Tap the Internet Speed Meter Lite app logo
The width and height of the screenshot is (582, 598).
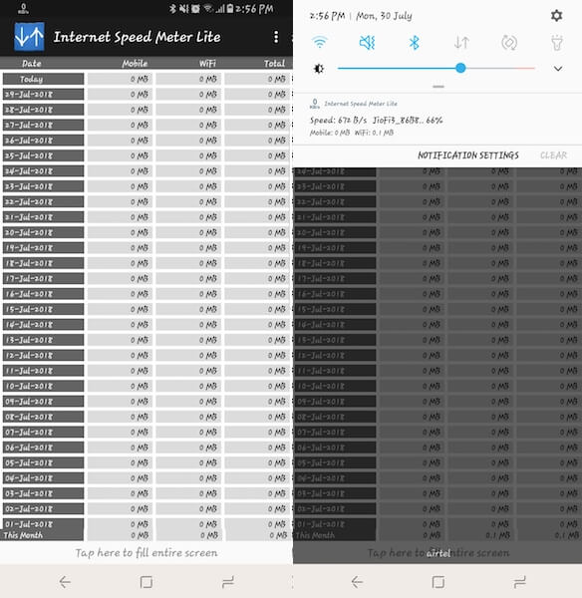point(29,37)
